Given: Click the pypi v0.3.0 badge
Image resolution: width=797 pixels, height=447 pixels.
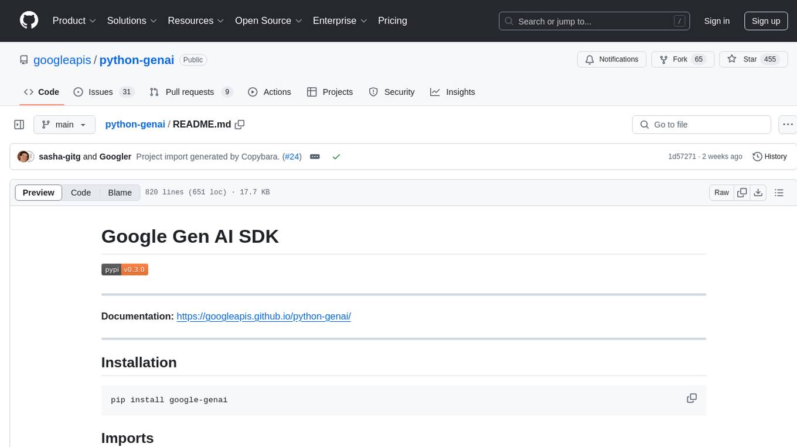Looking at the screenshot, I should 125,270.
